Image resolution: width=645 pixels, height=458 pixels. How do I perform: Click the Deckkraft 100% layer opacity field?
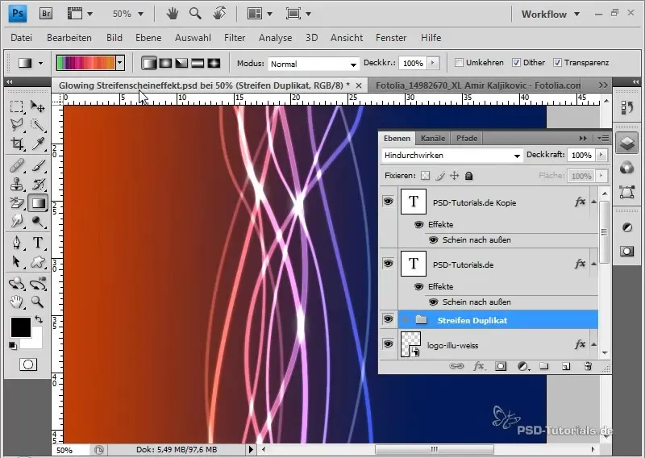(x=580, y=155)
